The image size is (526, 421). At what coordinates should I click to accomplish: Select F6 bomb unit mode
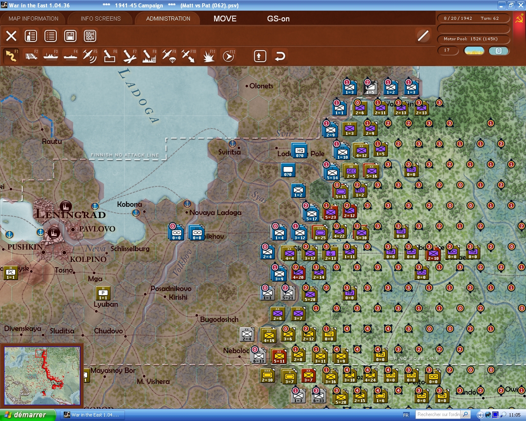[x=110, y=56]
